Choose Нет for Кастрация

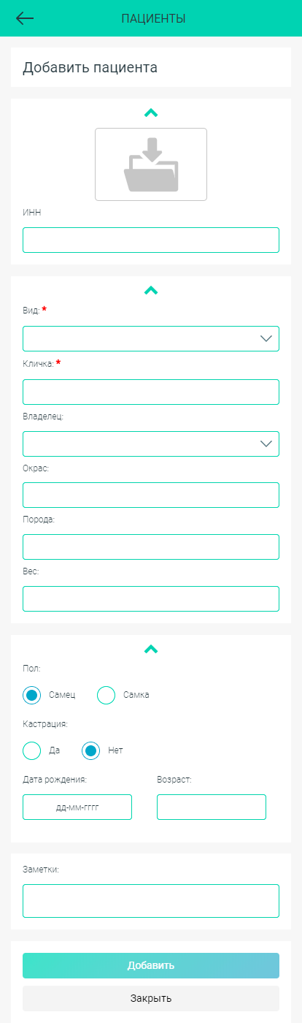pyautogui.click(x=91, y=750)
